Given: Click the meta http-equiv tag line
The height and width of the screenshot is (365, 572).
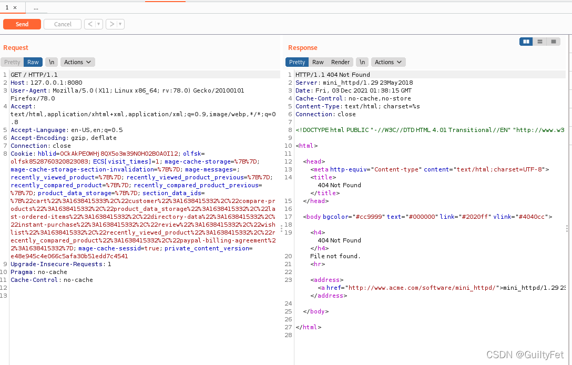Looking at the screenshot, I should (x=430, y=169).
